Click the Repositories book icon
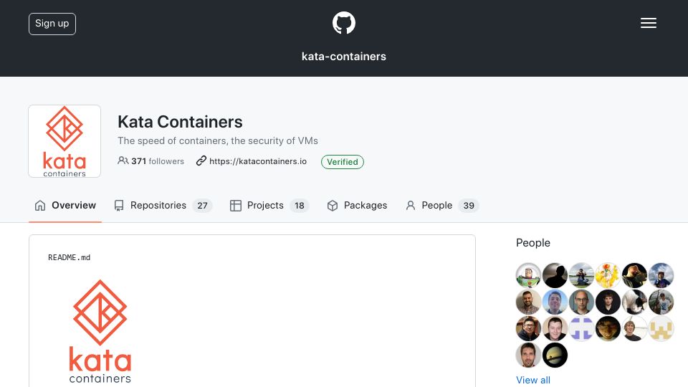688x387 pixels. (119, 206)
